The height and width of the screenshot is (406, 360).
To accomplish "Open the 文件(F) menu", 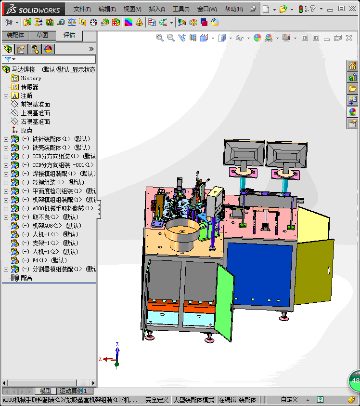I will [82, 9].
